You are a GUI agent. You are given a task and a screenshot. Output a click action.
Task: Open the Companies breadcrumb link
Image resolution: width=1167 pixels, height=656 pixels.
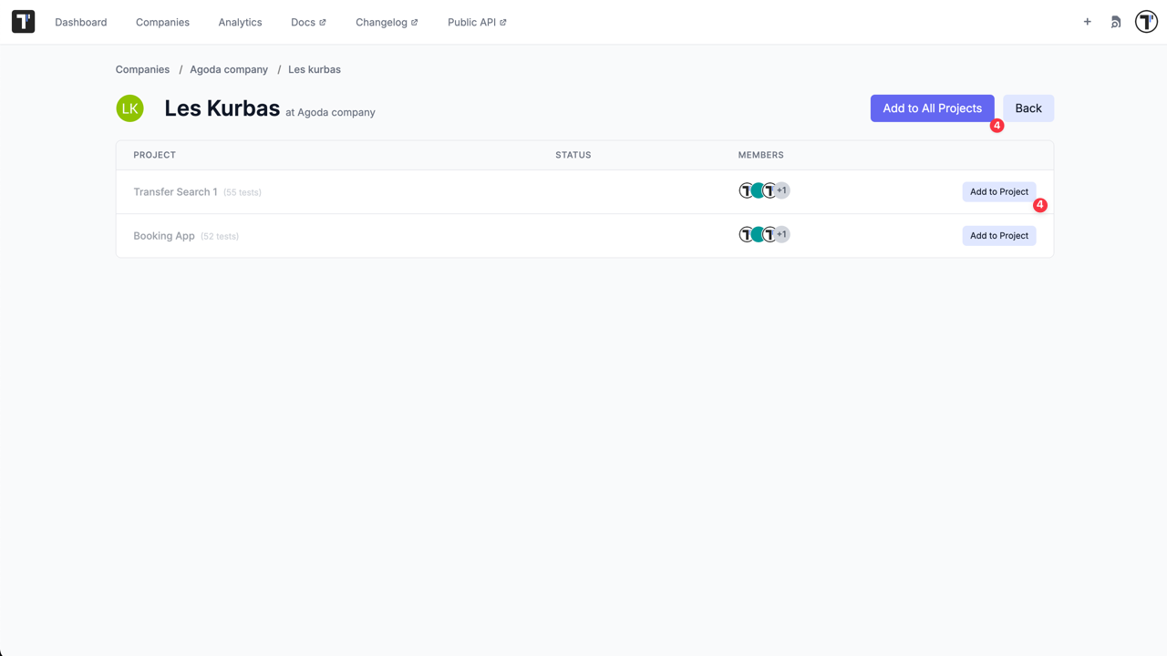(x=142, y=69)
